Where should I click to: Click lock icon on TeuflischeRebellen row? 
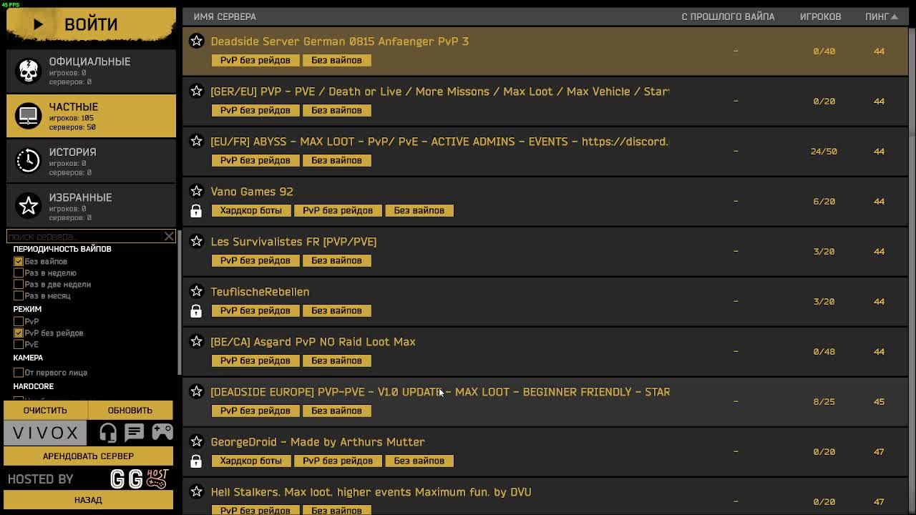[195, 311]
